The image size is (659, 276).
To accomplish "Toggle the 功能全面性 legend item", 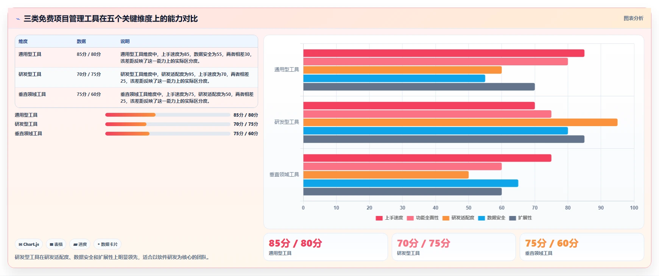I will (423, 218).
